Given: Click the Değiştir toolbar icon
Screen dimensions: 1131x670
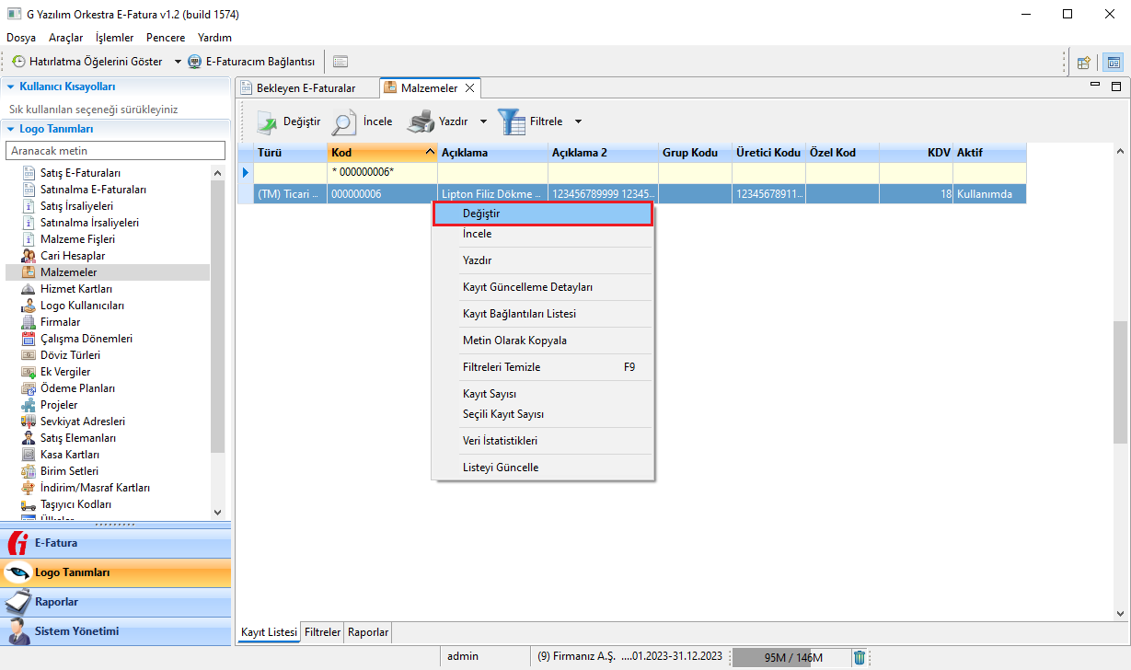Looking at the screenshot, I should click(267, 121).
